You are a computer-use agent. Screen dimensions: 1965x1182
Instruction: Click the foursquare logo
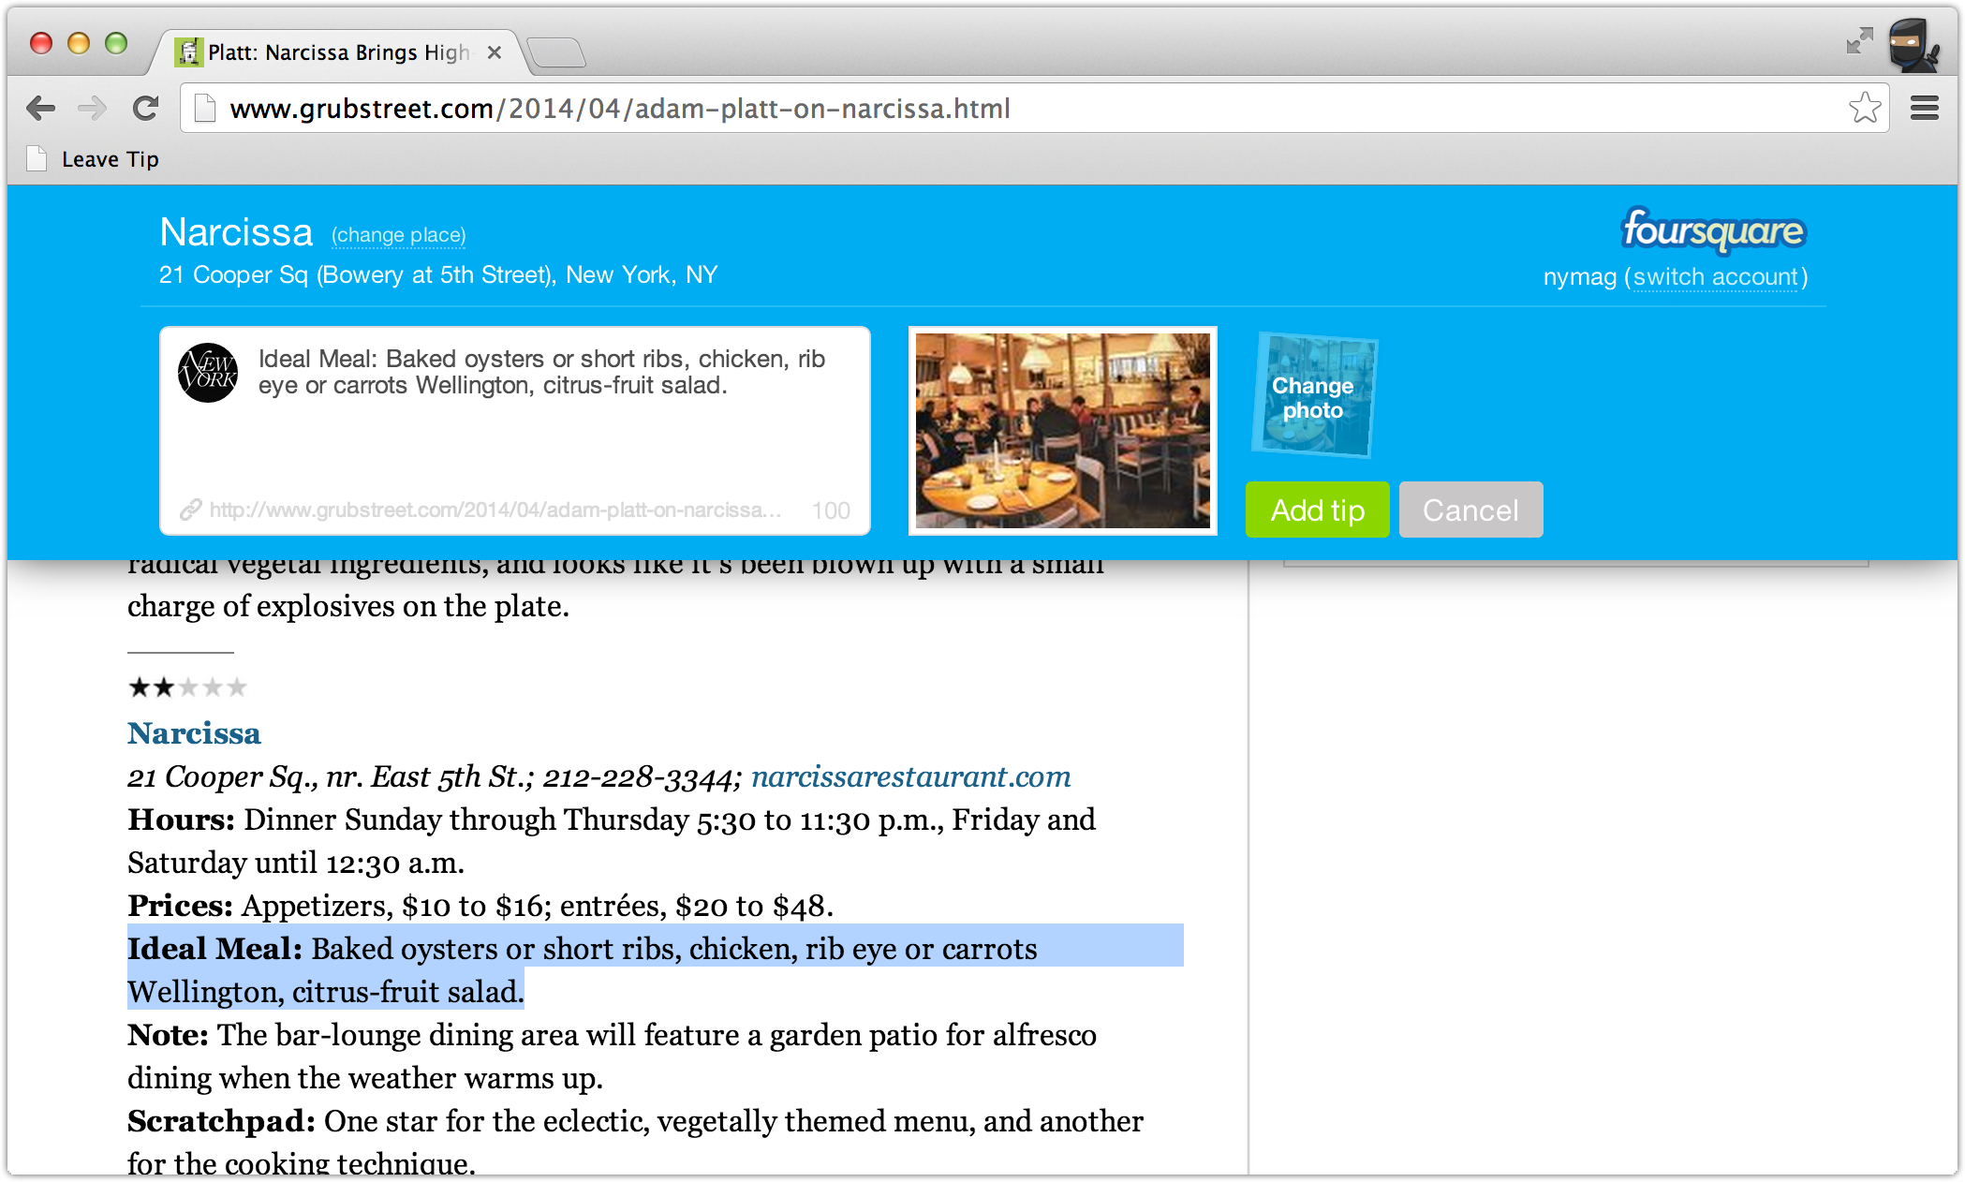[x=1713, y=229]
